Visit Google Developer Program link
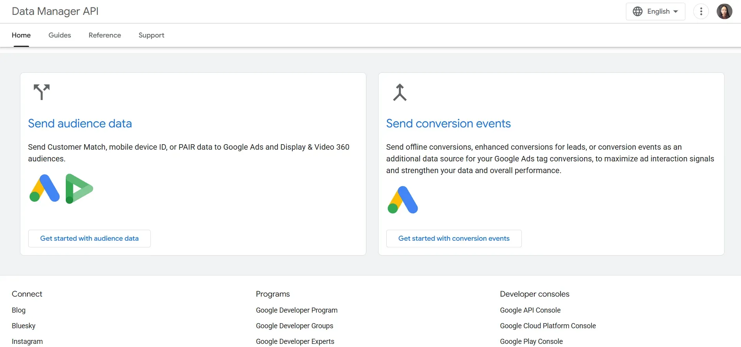This screenshot has width=741, height=347. (x=297, y=310)
